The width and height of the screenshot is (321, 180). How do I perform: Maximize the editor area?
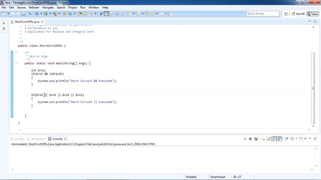coord(315,21)
